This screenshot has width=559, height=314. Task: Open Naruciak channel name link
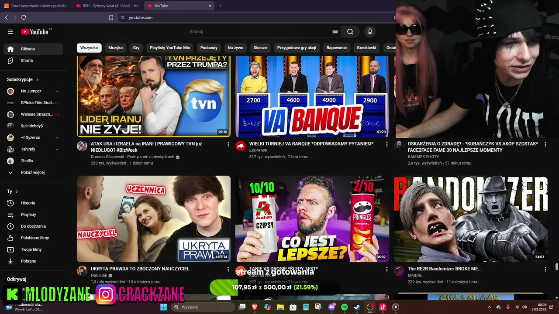point(99,276)
